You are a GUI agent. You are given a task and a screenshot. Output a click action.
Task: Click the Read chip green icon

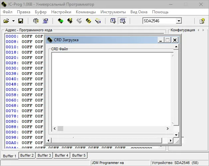point(61,21)
